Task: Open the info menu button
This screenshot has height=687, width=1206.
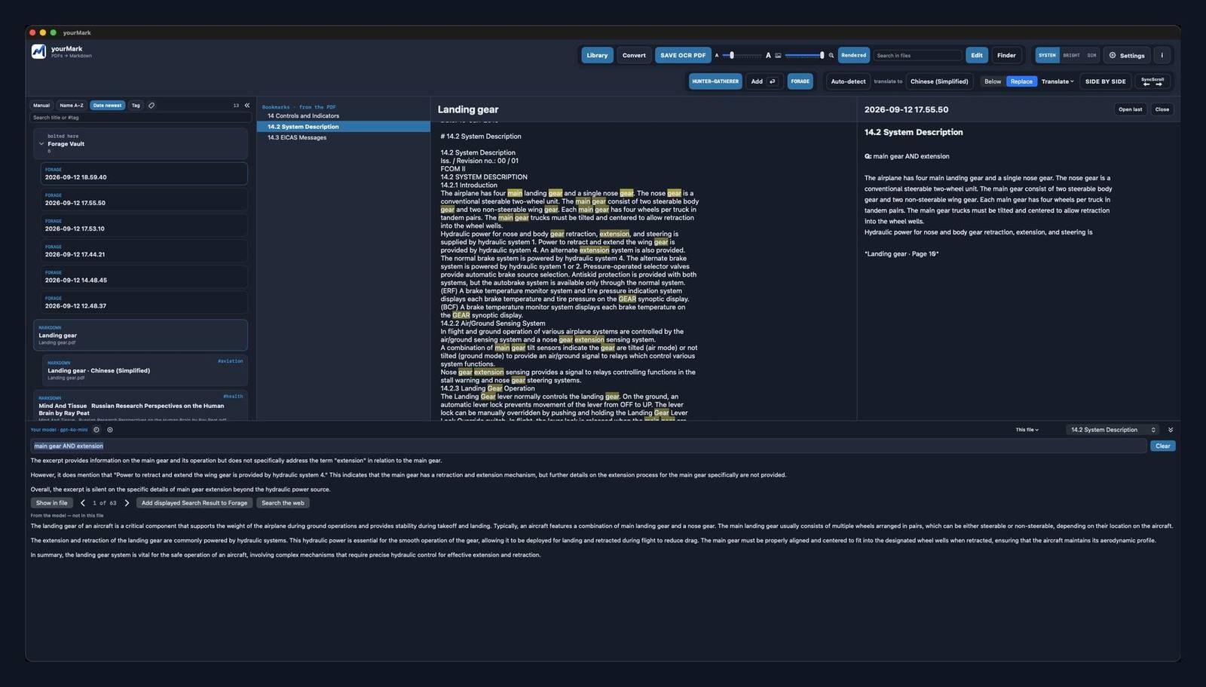Action: click(x=1162, y=55)
